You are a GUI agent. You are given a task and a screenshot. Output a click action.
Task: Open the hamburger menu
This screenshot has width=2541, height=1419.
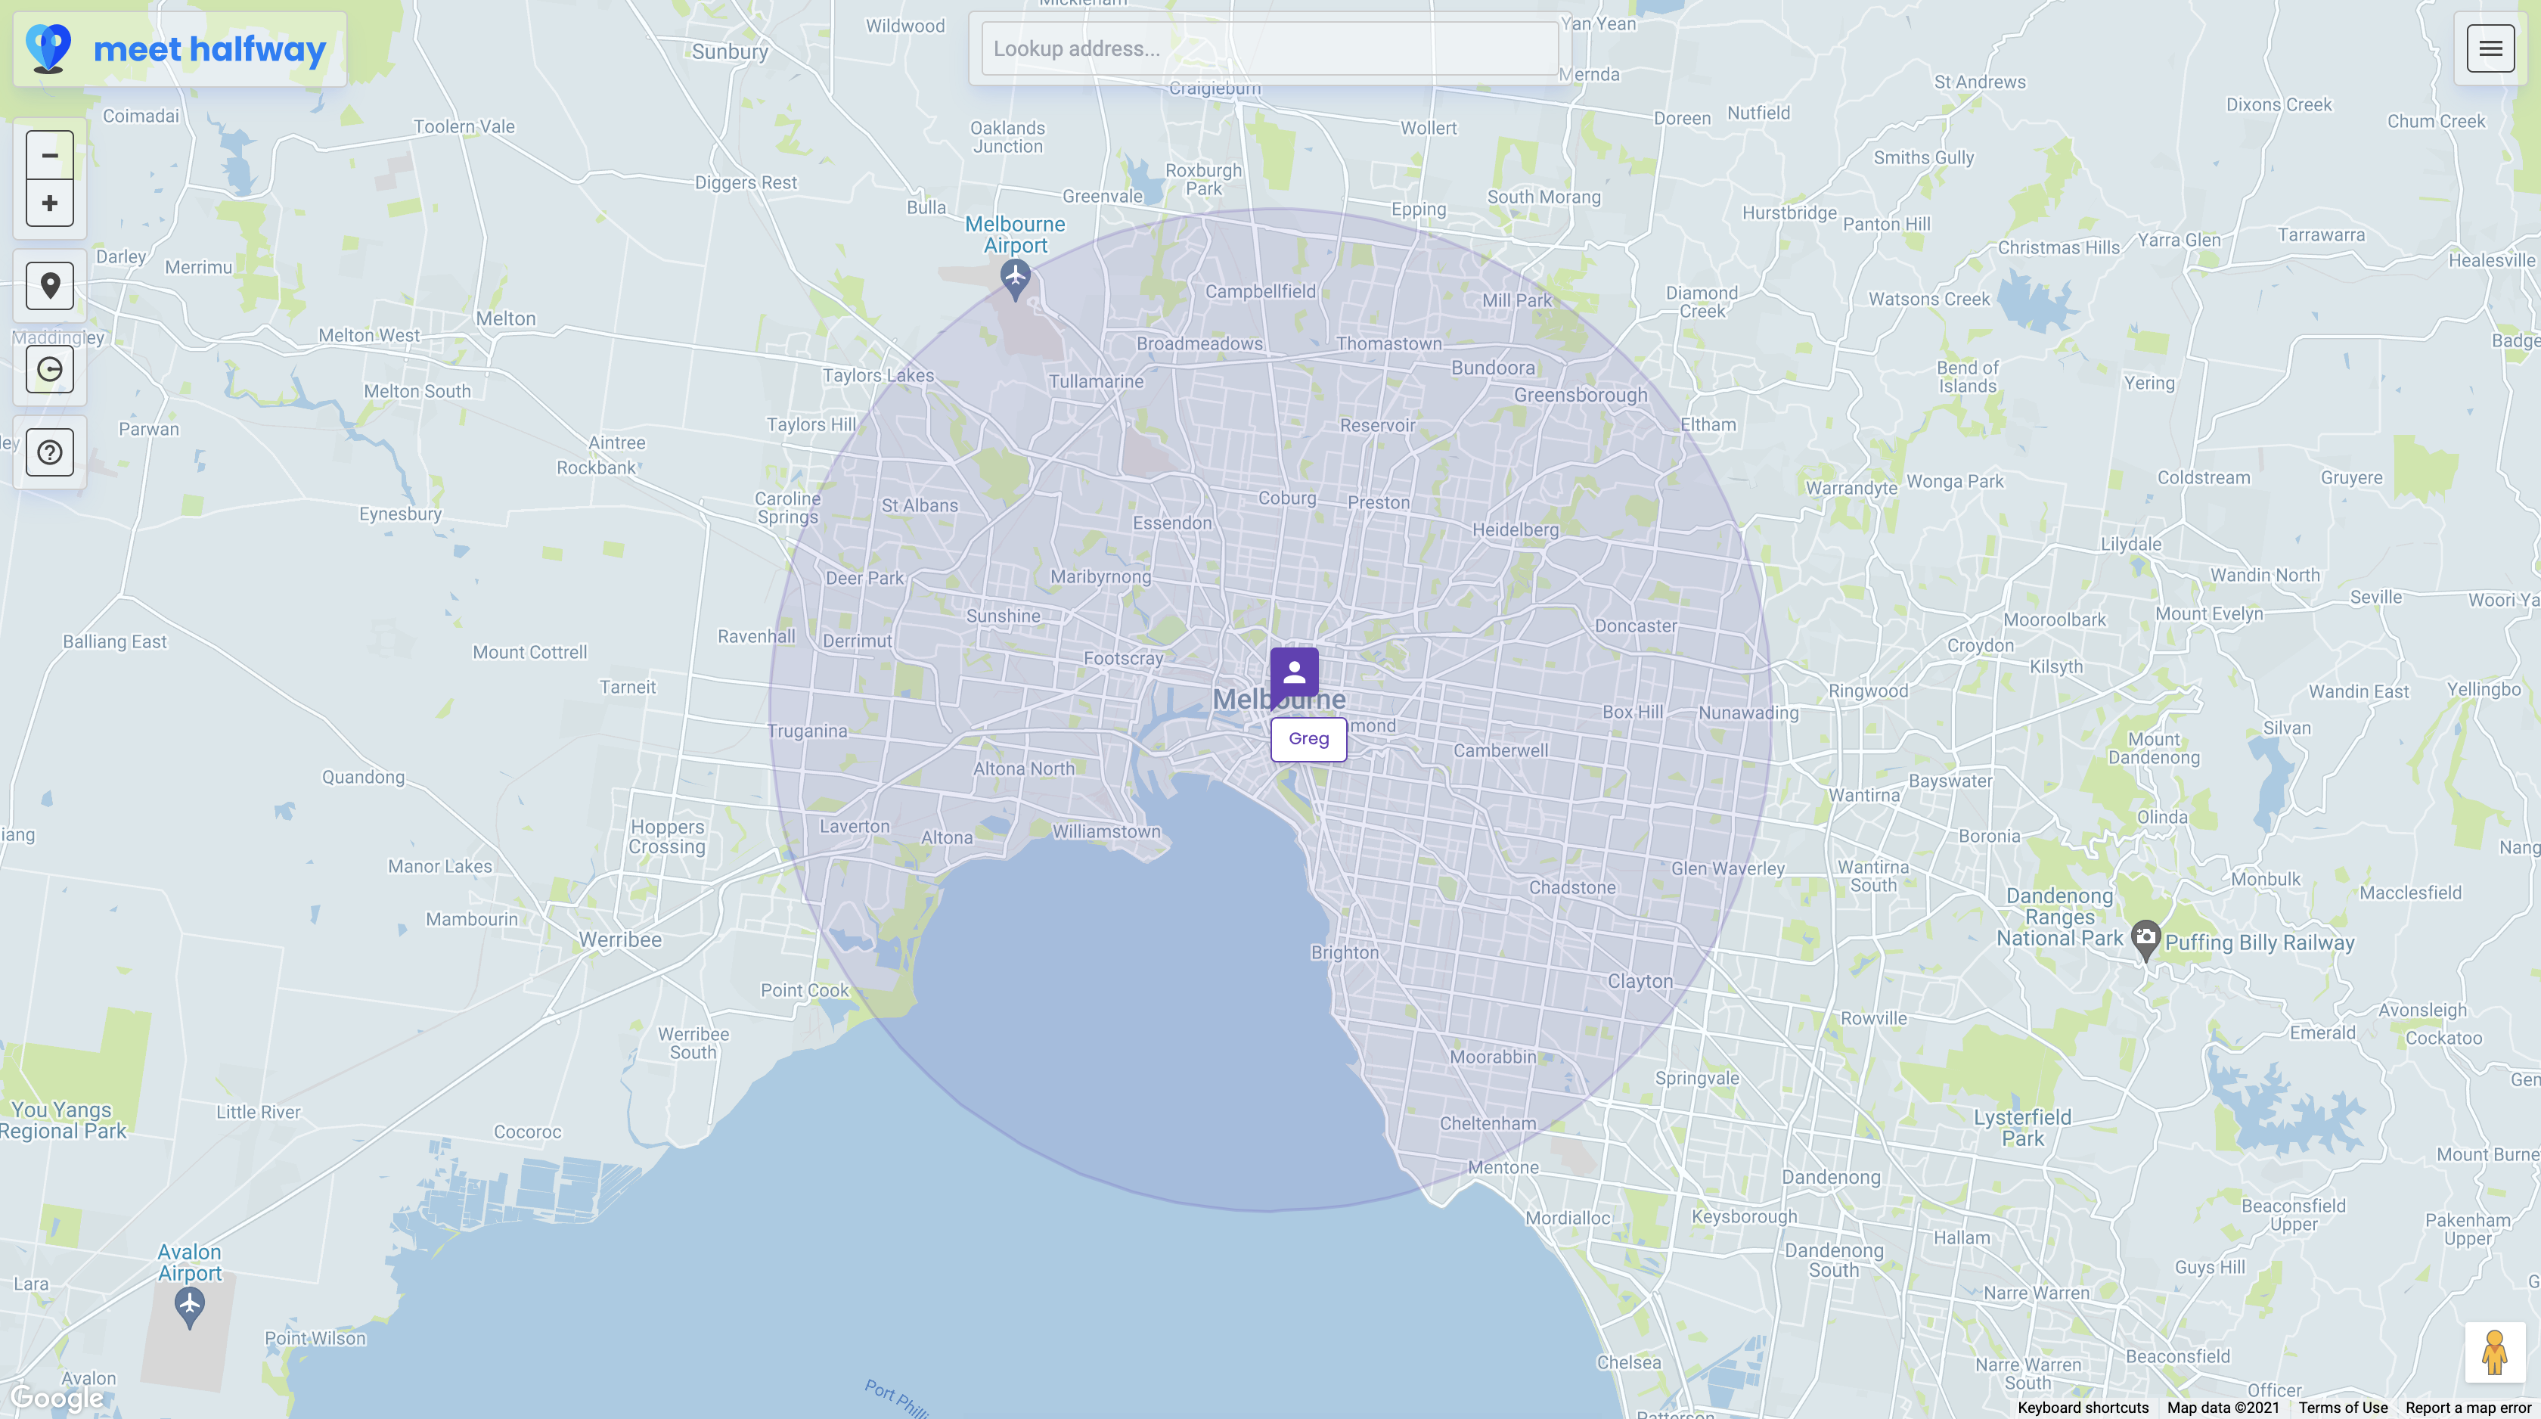(2490, 48)
